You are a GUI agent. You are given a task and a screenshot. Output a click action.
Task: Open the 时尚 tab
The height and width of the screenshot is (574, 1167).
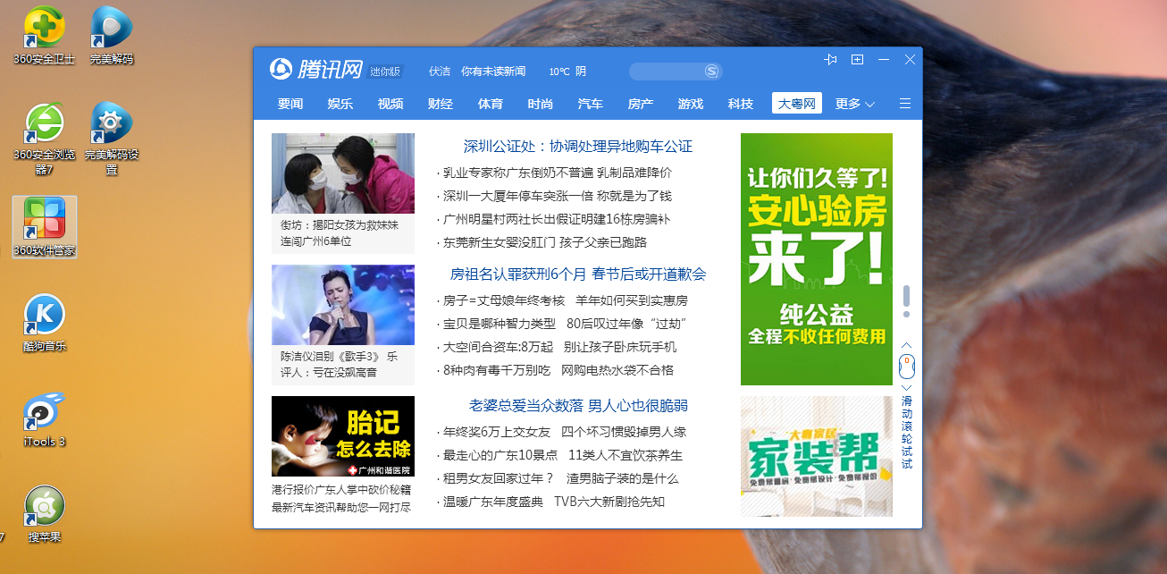[541, 104]
